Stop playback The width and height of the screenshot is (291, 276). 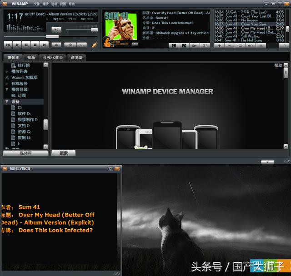click(x=35, y=45)
